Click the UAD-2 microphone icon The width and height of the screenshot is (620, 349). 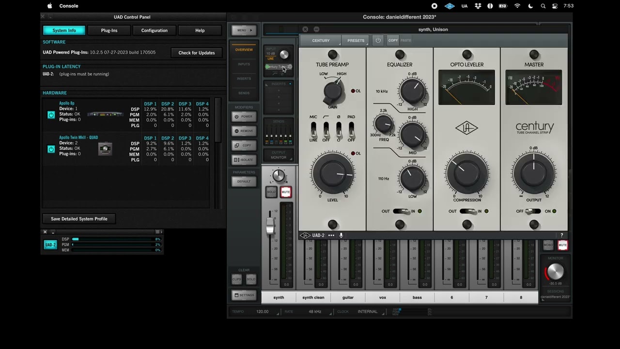(341, 235)
